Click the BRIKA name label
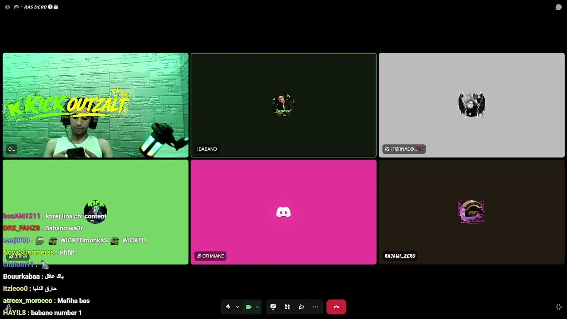 18,256
